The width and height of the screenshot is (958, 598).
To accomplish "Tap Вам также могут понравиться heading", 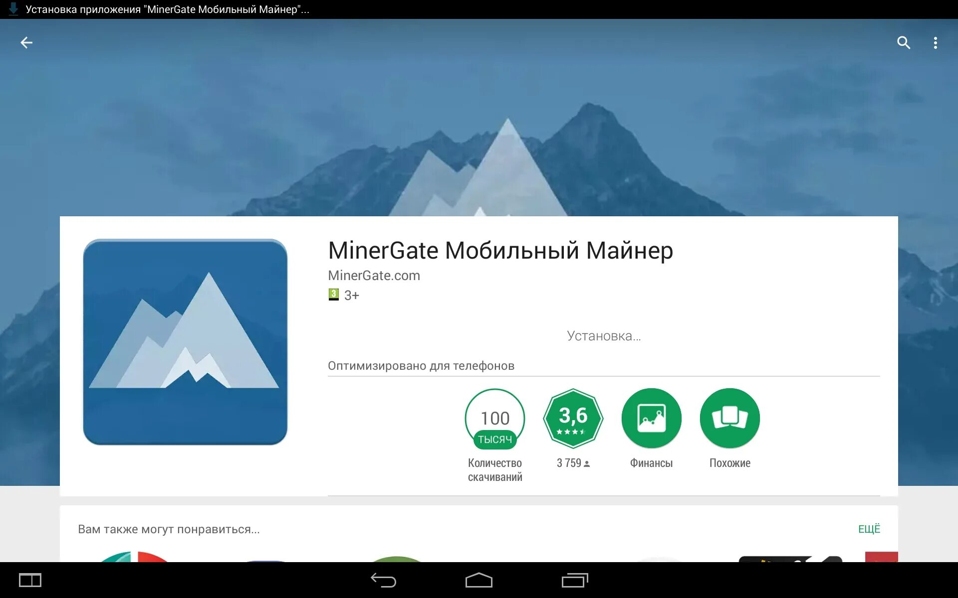I will tap(169, 529).
